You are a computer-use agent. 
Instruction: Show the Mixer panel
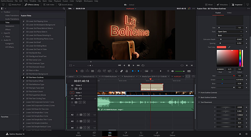point(209,5)
